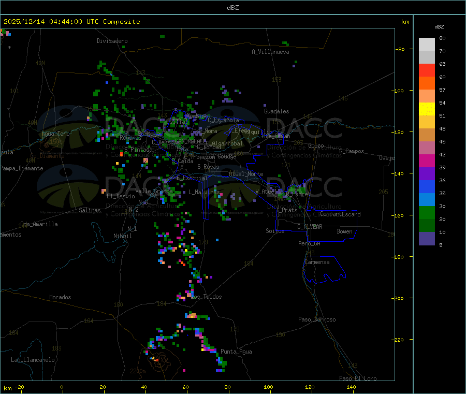This screenshot has height=394, width=466.
Task: Click the Agua_Toro location label
Action: (x=55, y=134)
